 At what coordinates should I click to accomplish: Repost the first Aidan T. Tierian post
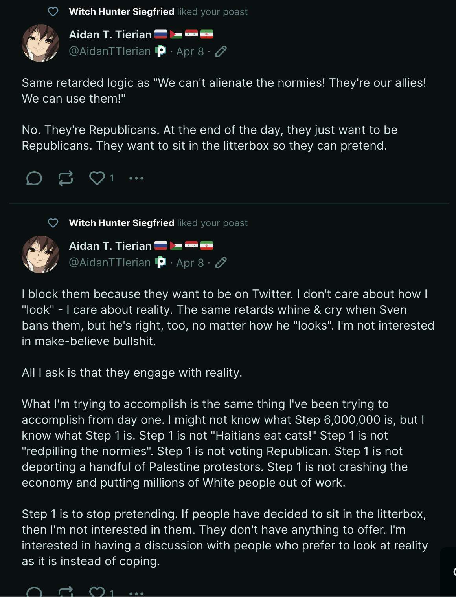66,178
